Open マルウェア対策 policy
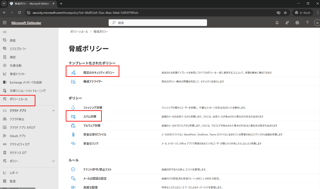Image resolution: width=320 pixels, height=189 pixels. 92,126
